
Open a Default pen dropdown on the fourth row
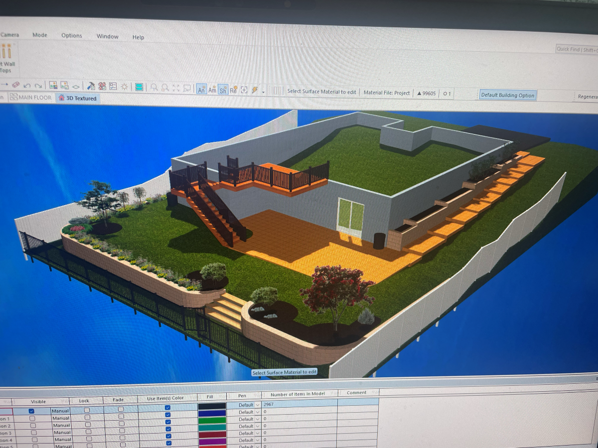[x=257, y=426]
